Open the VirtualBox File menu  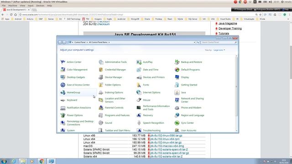click(x=4, y=5)
